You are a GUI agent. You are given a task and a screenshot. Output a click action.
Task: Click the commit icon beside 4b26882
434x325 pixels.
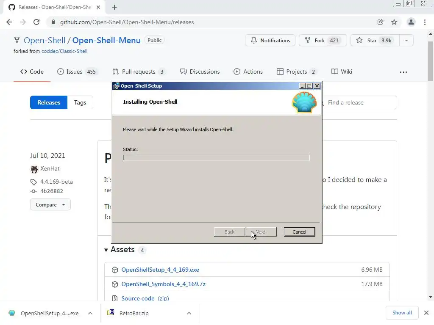[x=33, y=191]
